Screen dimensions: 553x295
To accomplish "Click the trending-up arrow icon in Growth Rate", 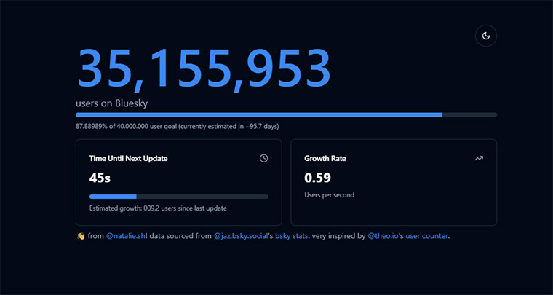I will (479, 159).
